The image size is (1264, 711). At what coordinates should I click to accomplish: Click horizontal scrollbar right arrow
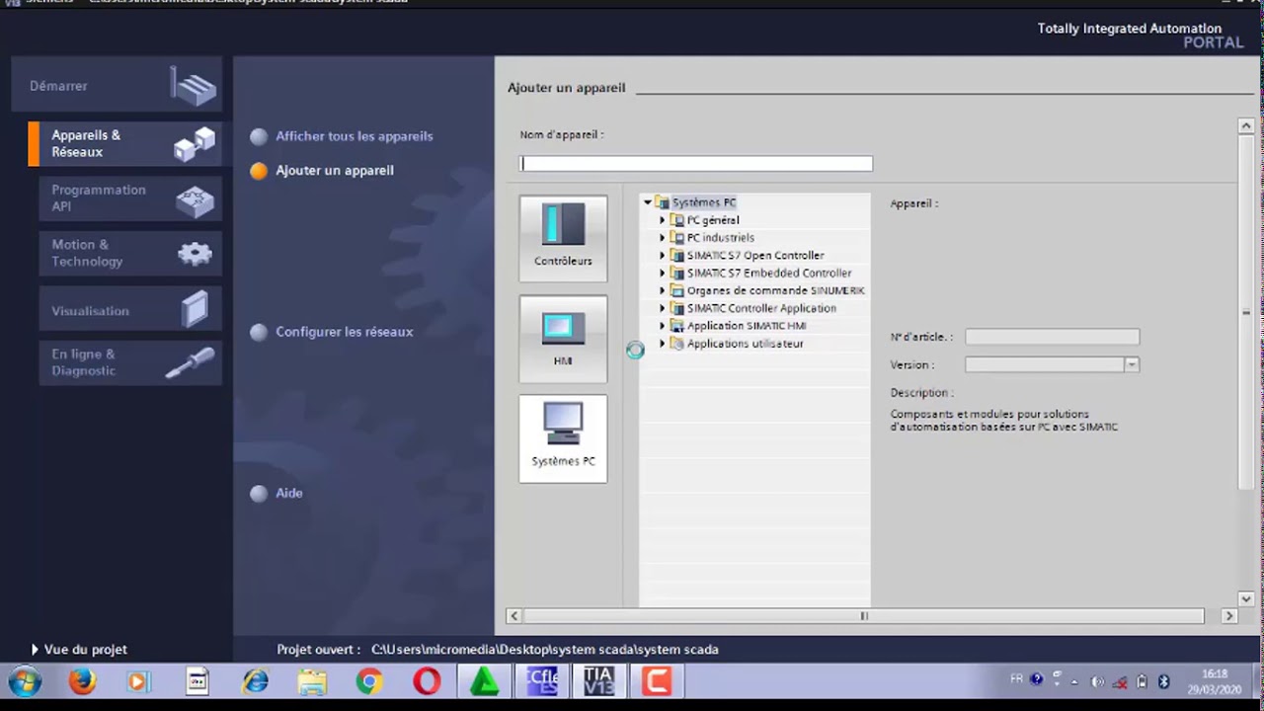click(x=1229, y=616)
